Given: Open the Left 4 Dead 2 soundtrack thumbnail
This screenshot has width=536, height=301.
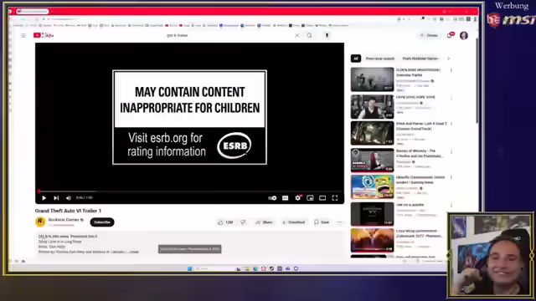Looking at the screenshot, I should point(372,133).
